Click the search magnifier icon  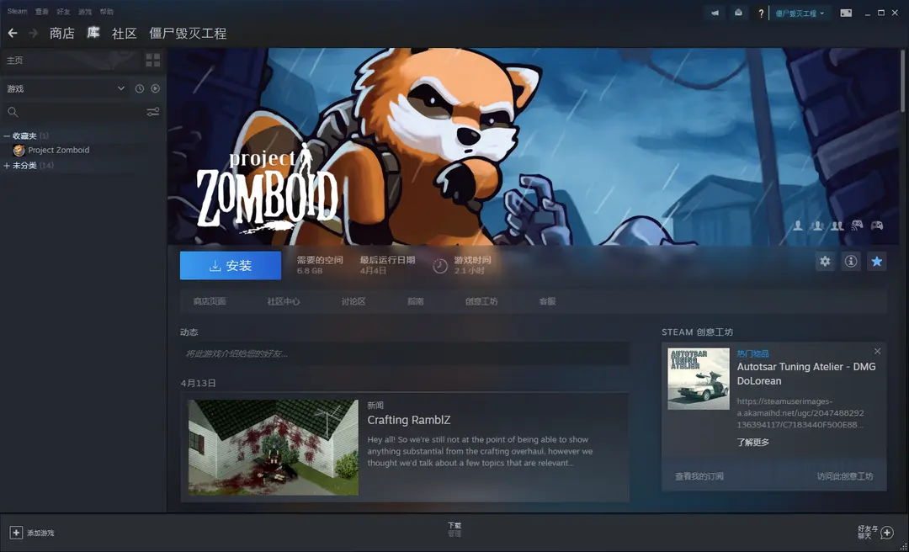13,112
